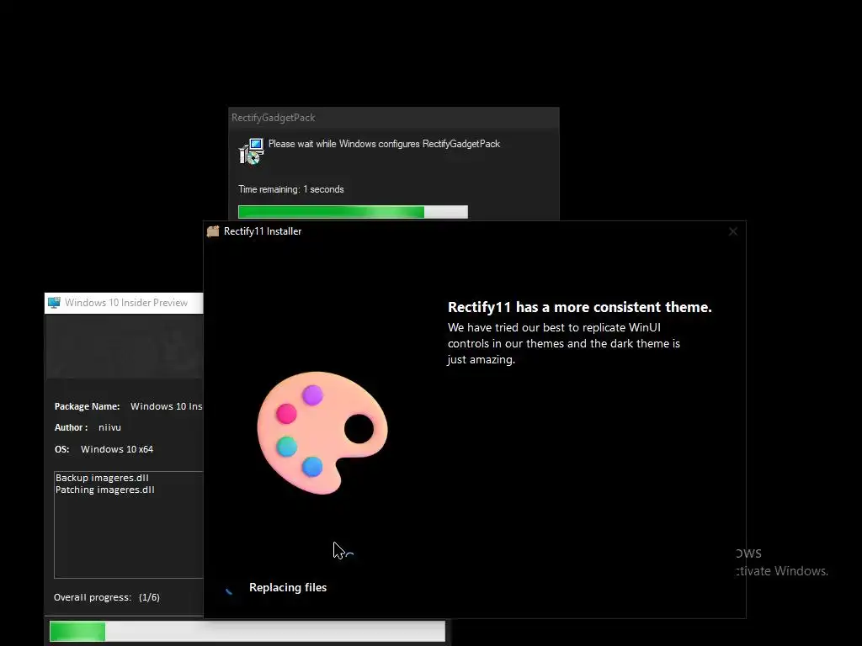862x646 pixels.
Task: Click 'Patching imageres.dll' log line
Action: [105, 490]
